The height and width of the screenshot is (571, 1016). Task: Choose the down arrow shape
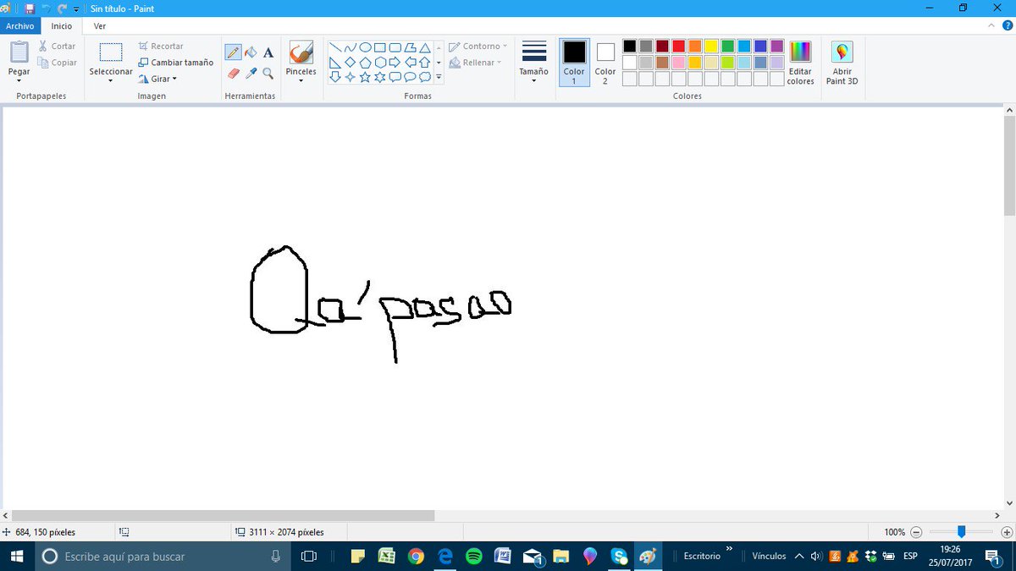[x=335, y=77]
